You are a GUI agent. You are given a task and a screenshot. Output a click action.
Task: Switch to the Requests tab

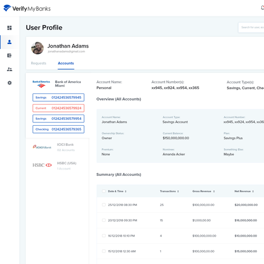tap(39, 63)
